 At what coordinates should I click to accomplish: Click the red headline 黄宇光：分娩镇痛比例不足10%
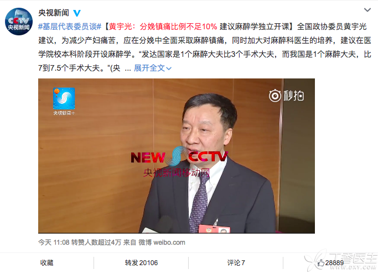(163, 27)
